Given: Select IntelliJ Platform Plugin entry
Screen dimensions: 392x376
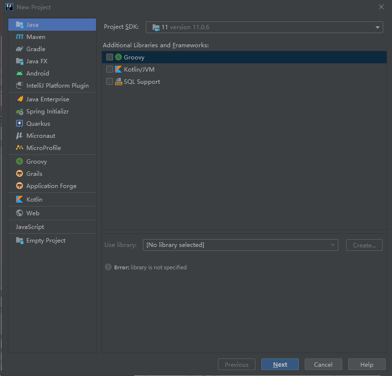Looking at the screenshot, I should coord(52,85).
